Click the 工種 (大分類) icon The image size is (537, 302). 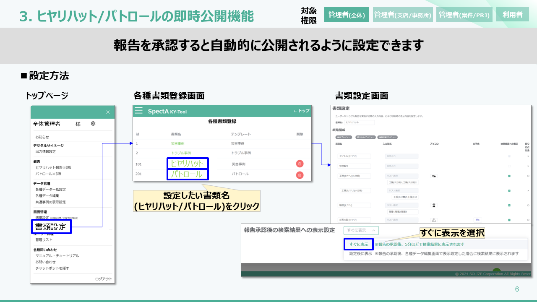click(x=434, y=176)
